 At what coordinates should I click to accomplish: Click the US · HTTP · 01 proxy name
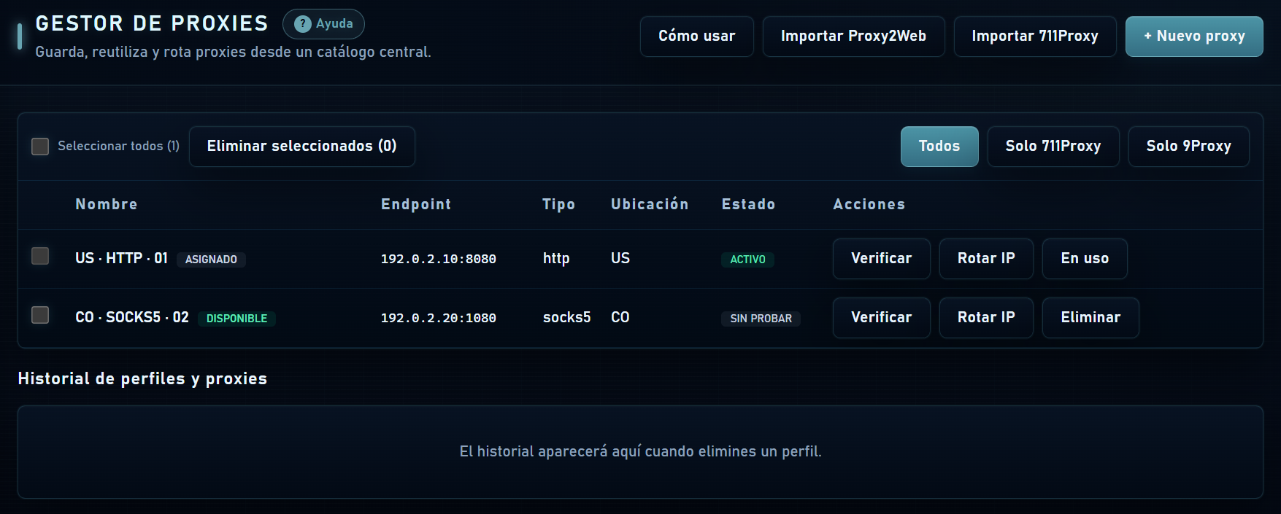point(122,259)
